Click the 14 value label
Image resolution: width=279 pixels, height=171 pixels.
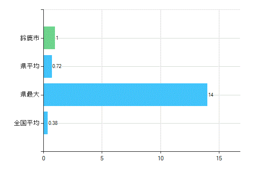pos(211,95)
